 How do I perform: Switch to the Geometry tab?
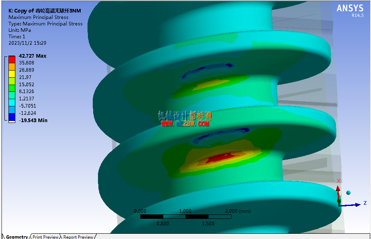click(17, 237)
